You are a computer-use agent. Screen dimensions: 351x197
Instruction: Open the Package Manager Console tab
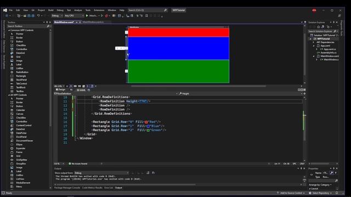pyautogui.click(x=67, y=188)
